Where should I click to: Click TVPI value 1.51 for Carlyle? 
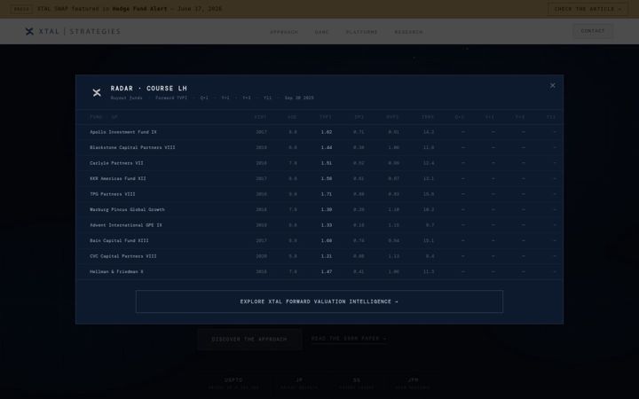point(327,163)
